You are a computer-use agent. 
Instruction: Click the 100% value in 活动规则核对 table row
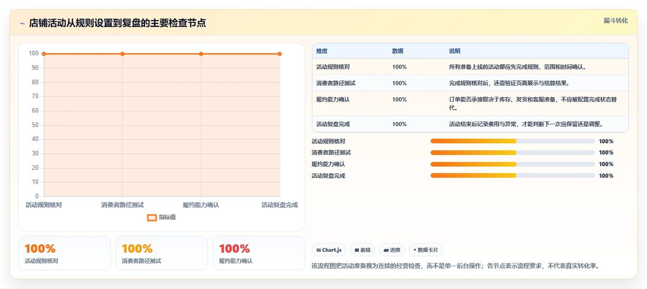coord(399,67)
